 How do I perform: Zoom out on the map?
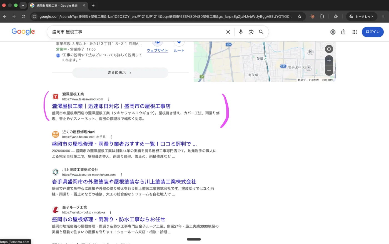click(329, 71)
